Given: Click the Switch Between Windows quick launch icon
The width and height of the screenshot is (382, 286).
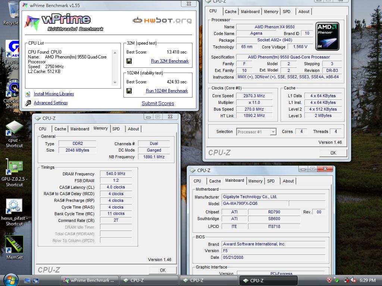Looking at the screenshot, I should (36, 280).
